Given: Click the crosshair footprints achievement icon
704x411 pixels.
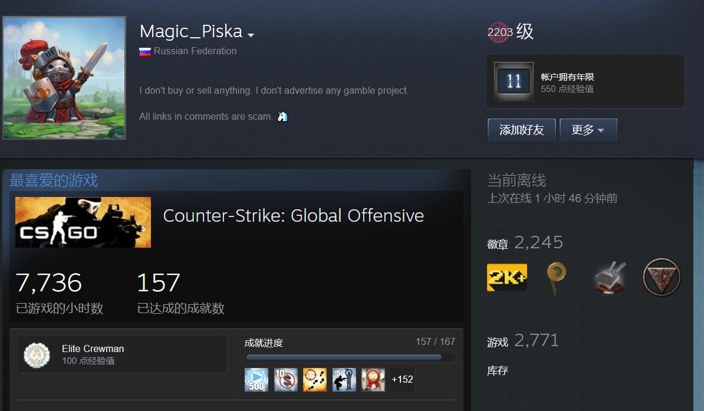Looking at the screenshot, I should [315, 380].
